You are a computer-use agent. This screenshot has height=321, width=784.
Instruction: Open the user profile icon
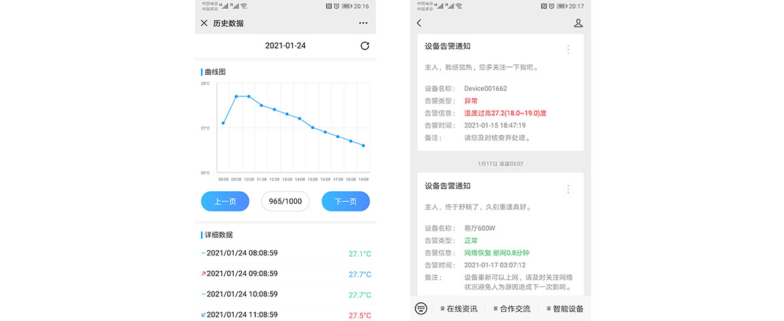click(x=578, y=23)
